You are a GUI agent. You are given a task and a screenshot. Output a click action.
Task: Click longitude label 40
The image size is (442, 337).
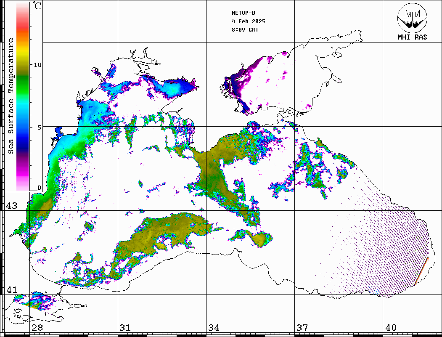pyautogui.click(x=391, y=328)
